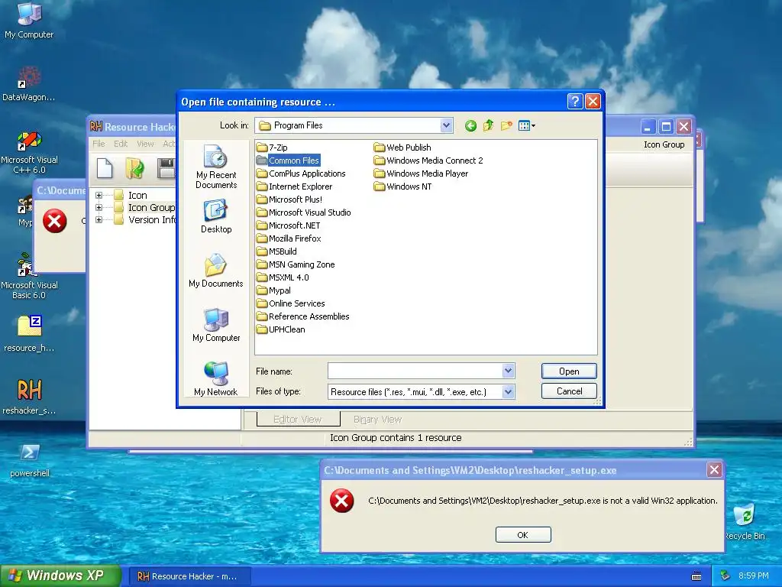Click the File name input field
The width and height of the screenshot is (782, 587).
tap(415, 371)
